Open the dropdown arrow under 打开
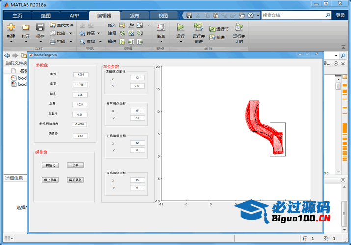The height and width of the screenshot is (245, 351). [26, 42]
